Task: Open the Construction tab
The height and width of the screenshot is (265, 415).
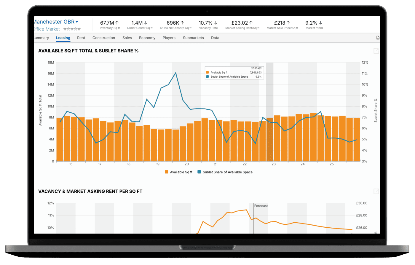Action: tap(103, 38)
